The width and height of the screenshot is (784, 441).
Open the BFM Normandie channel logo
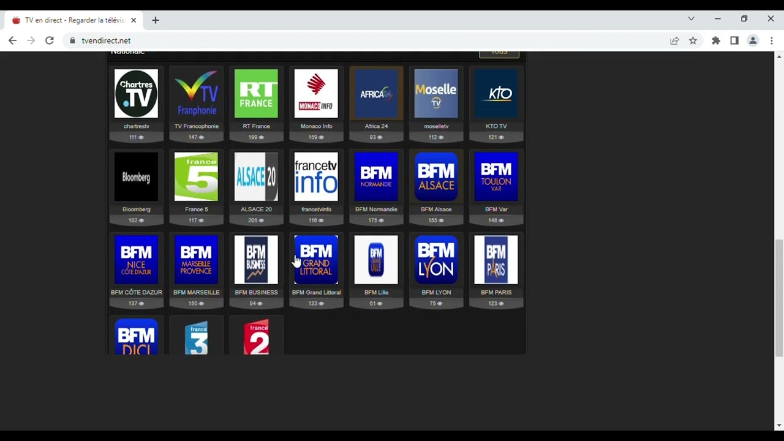376,176
